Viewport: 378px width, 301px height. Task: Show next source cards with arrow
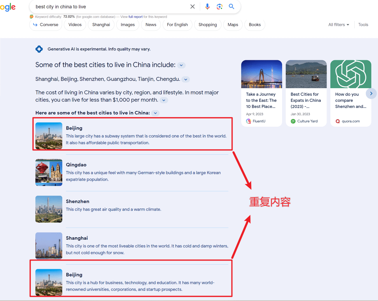tap(371, 93)
